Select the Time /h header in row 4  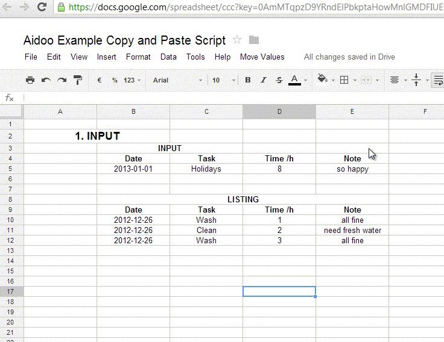(x=279, y=158)
